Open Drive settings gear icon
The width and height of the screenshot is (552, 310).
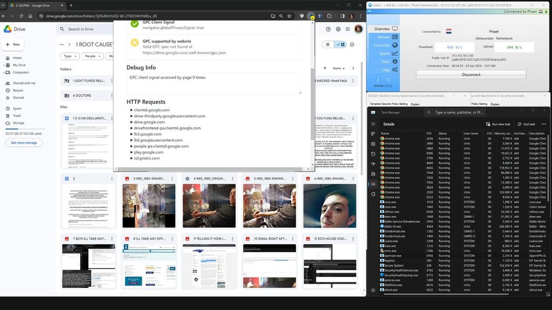click(x=338, y=29)
